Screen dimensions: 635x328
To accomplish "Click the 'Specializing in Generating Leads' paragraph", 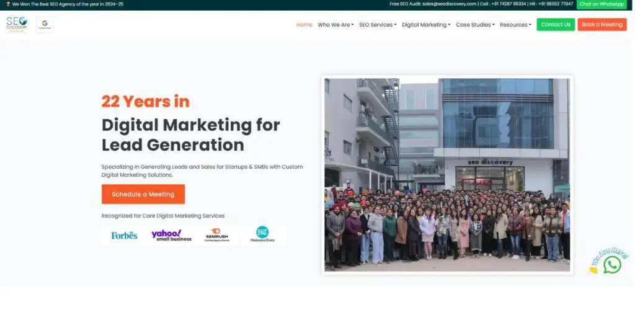I will tap(202, 171).
